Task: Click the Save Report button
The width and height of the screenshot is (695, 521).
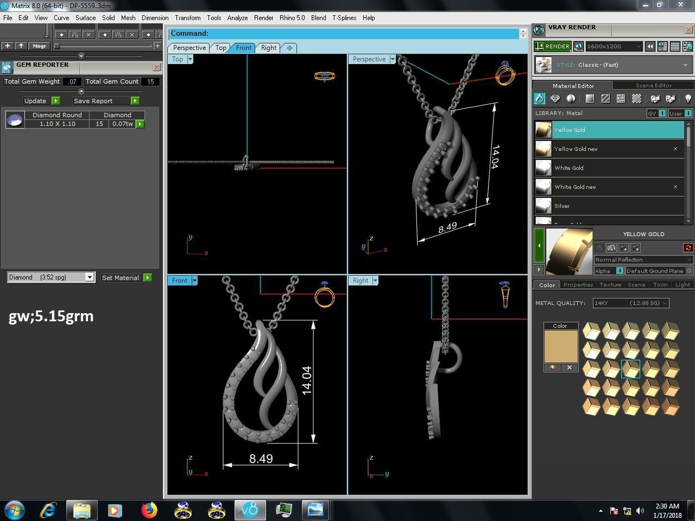Action: (106, 101)
